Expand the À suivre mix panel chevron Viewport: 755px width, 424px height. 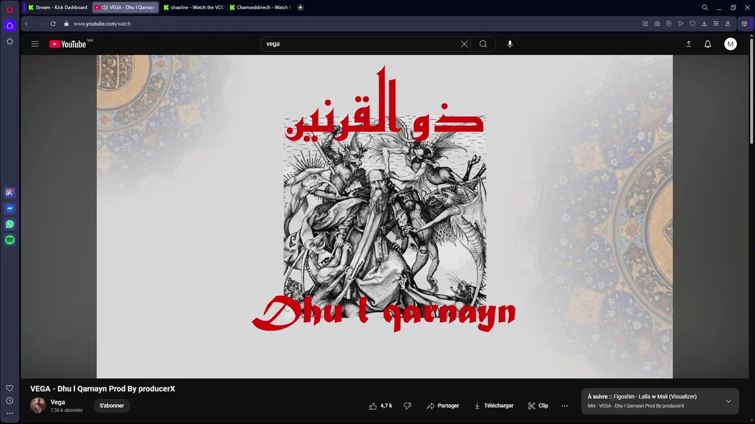coord(728,401)
